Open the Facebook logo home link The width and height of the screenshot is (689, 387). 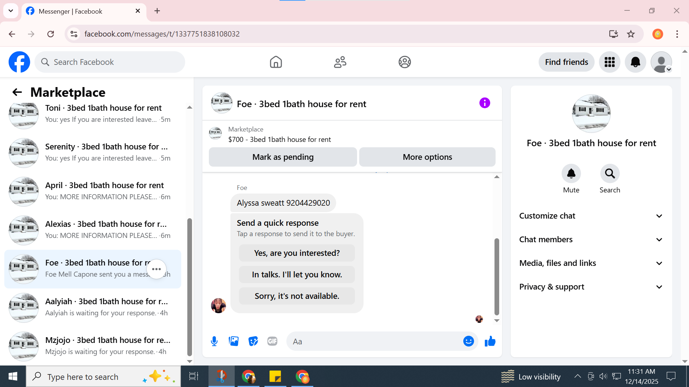click(19, 62)
